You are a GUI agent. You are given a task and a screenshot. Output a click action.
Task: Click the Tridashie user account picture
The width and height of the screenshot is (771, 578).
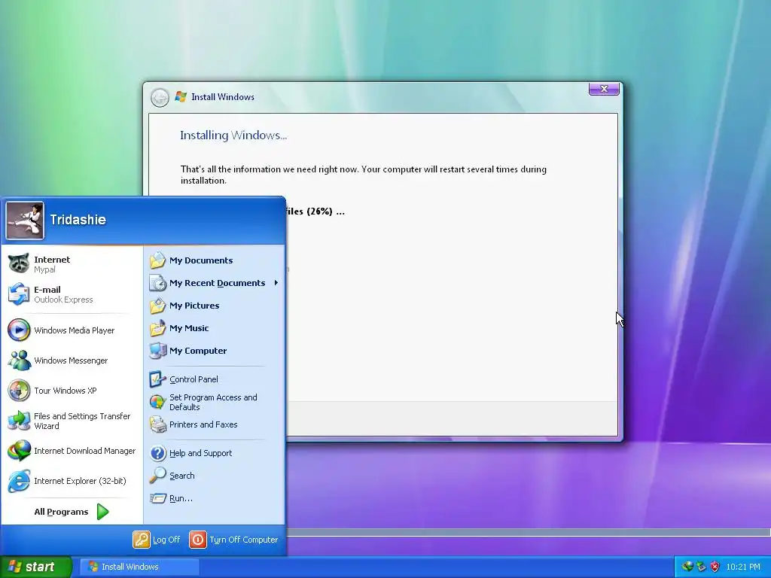[x=25, y=221]
